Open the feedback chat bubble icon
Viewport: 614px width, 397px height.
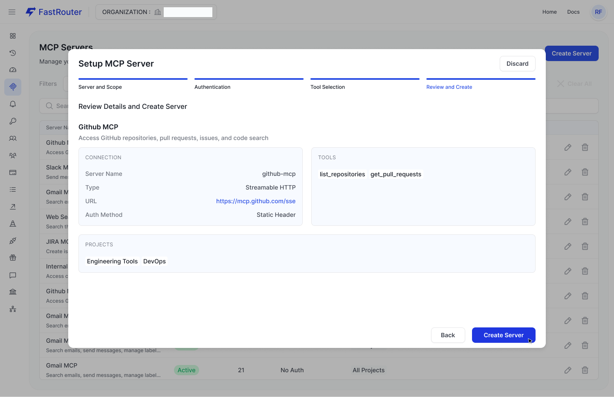(x=12, y=275)
